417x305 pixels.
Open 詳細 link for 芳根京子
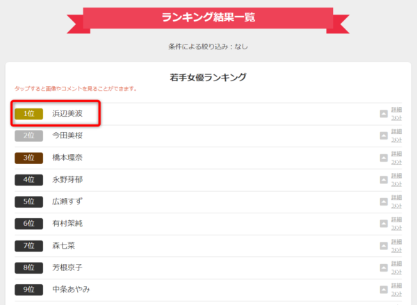396,263
